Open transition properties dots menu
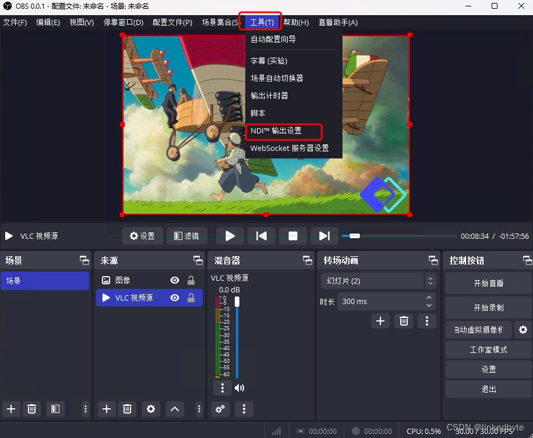Image resolution: width=533 pixels, height=438 pixels. click(427, 321)
